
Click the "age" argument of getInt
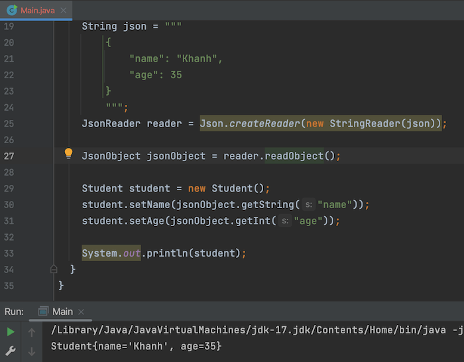(x=308, y=221)
